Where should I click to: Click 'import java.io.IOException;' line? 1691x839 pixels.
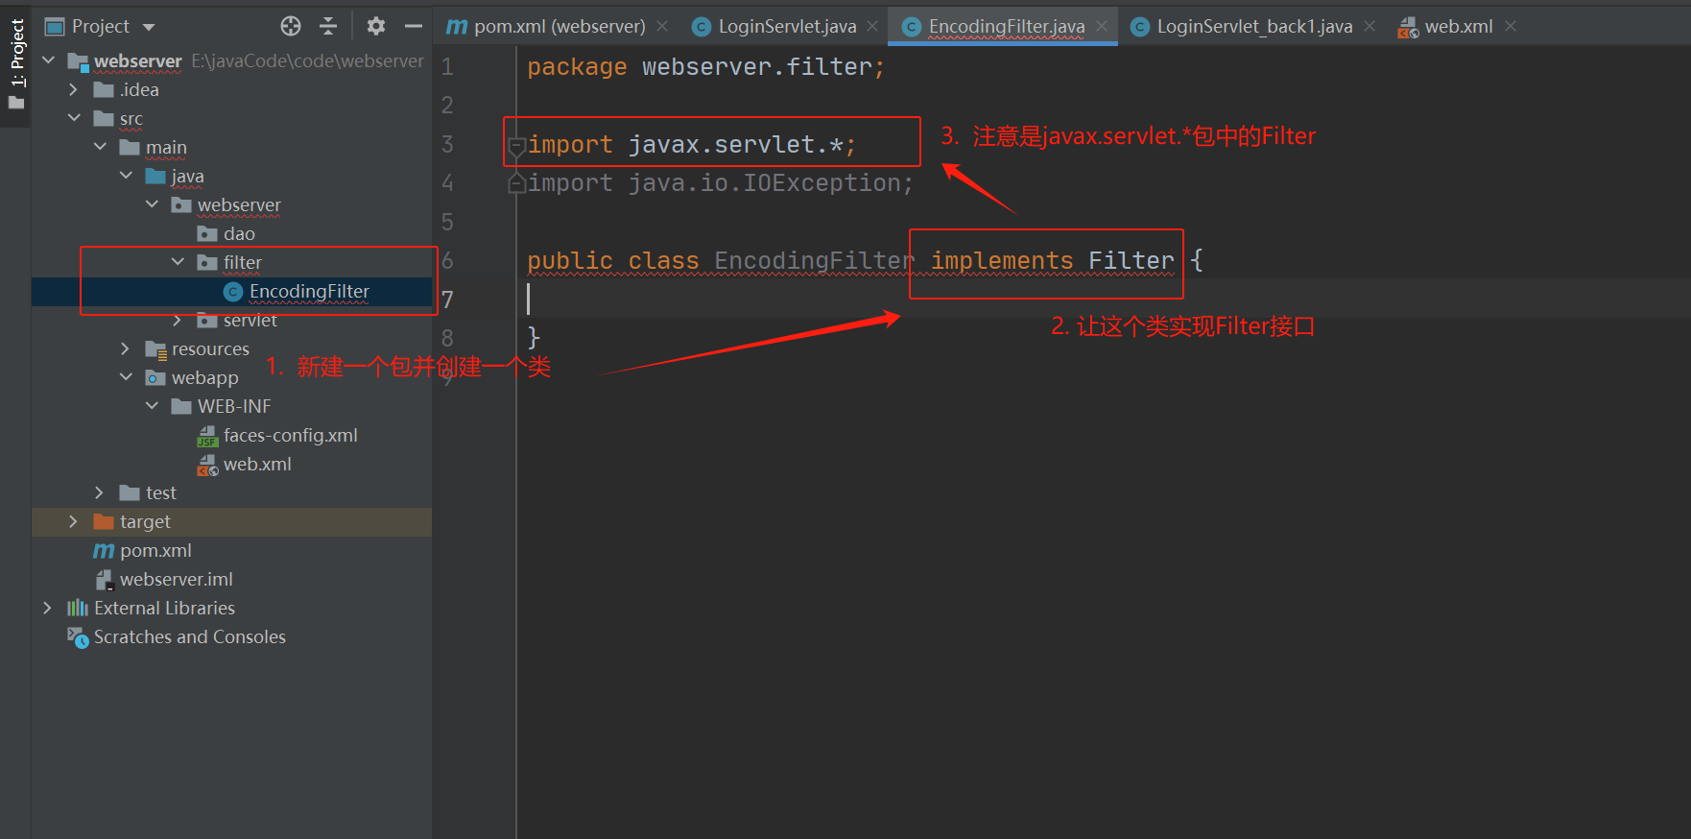(720, 182)
